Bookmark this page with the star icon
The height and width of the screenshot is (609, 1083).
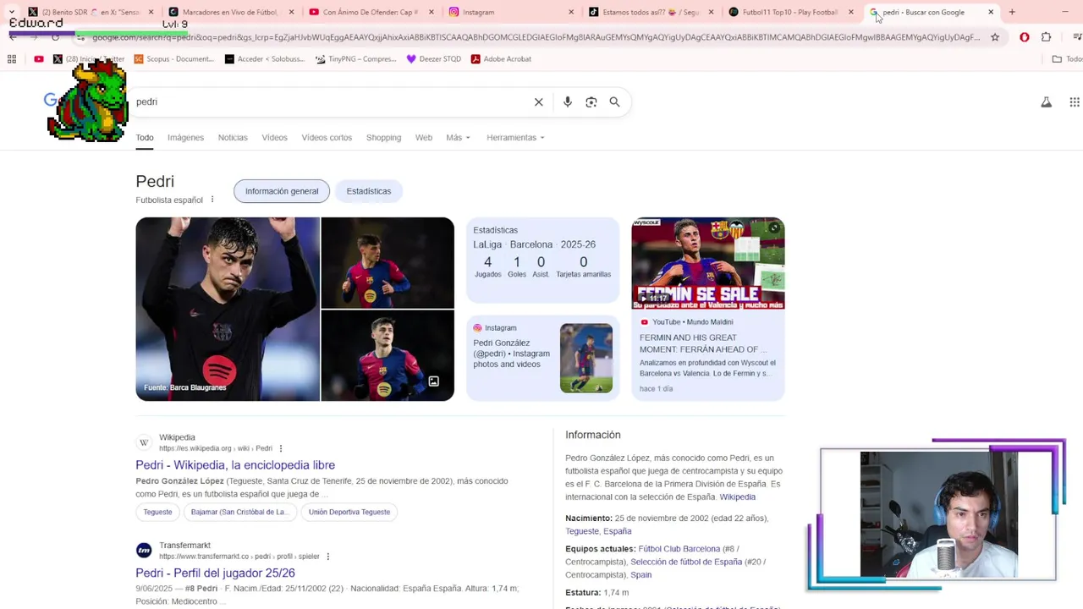[x=995, y=37]
